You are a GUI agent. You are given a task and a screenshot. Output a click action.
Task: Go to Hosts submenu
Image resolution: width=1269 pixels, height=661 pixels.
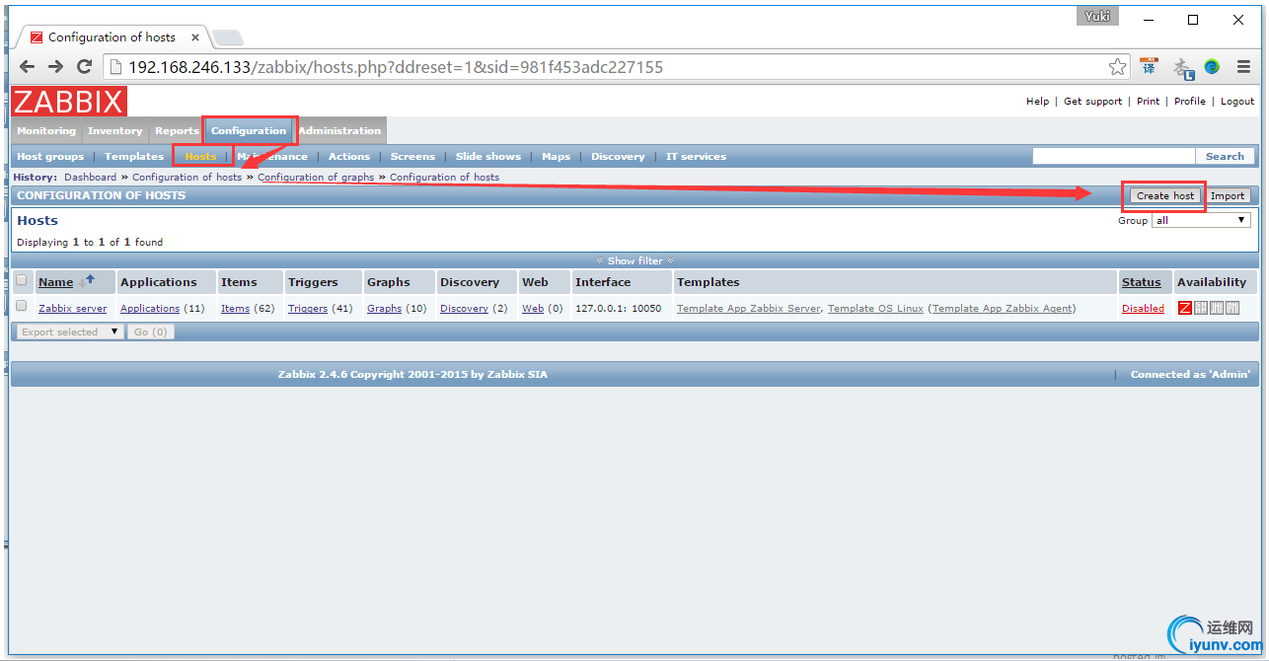click(x=200, y=156)
